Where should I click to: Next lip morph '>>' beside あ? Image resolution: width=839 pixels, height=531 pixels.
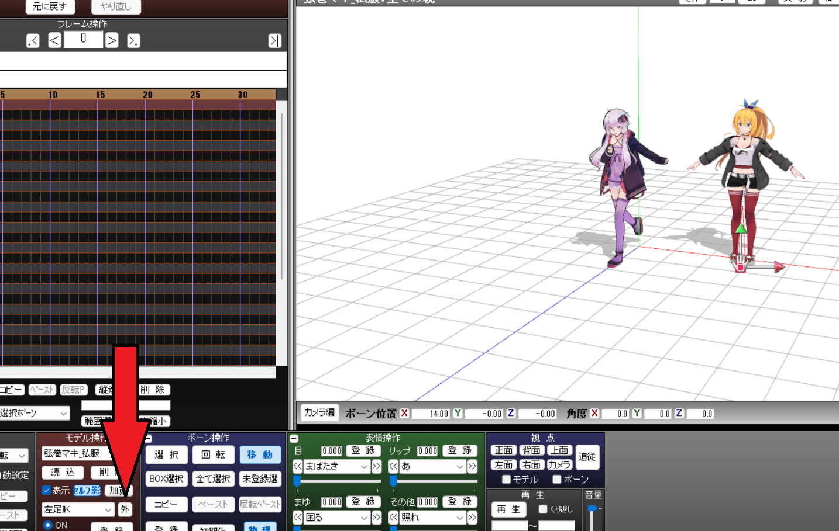point(472,466)
